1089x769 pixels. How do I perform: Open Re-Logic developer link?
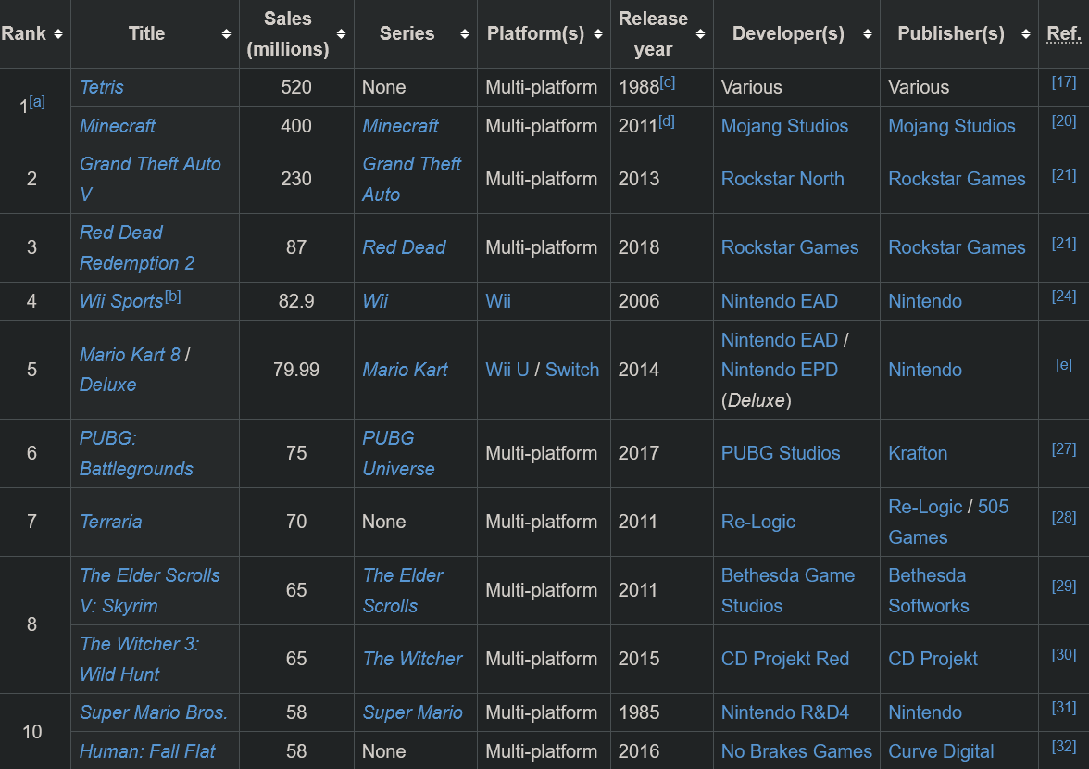tap(757, 523)
